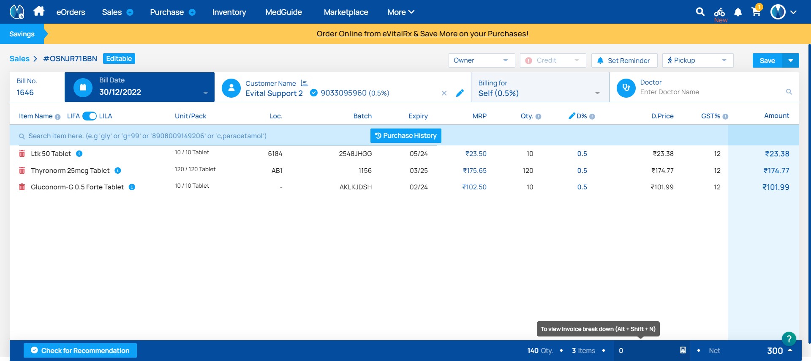Open the Credit dropdown

click(553, 60)
